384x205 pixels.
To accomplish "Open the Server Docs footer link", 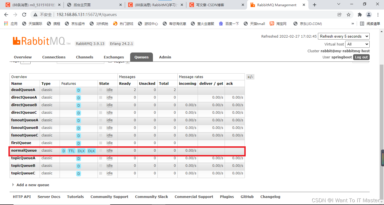I will (49, 197).
